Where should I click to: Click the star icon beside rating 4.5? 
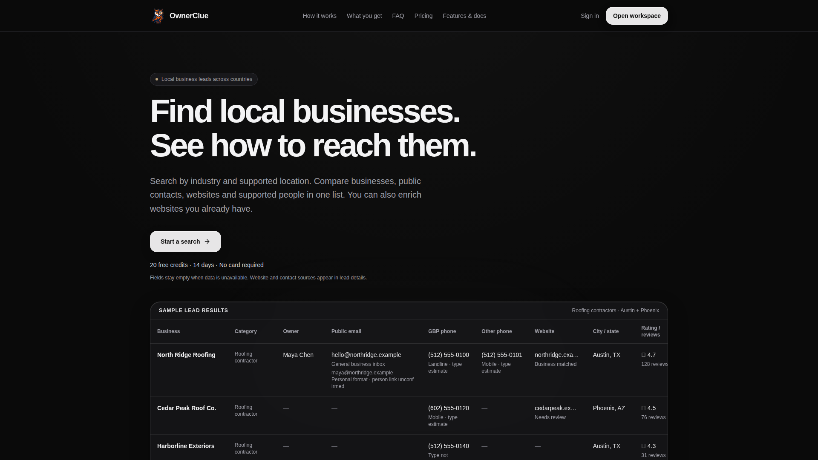point(643,408)
